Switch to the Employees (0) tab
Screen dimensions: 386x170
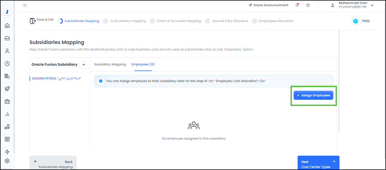(x=143, y=64)
